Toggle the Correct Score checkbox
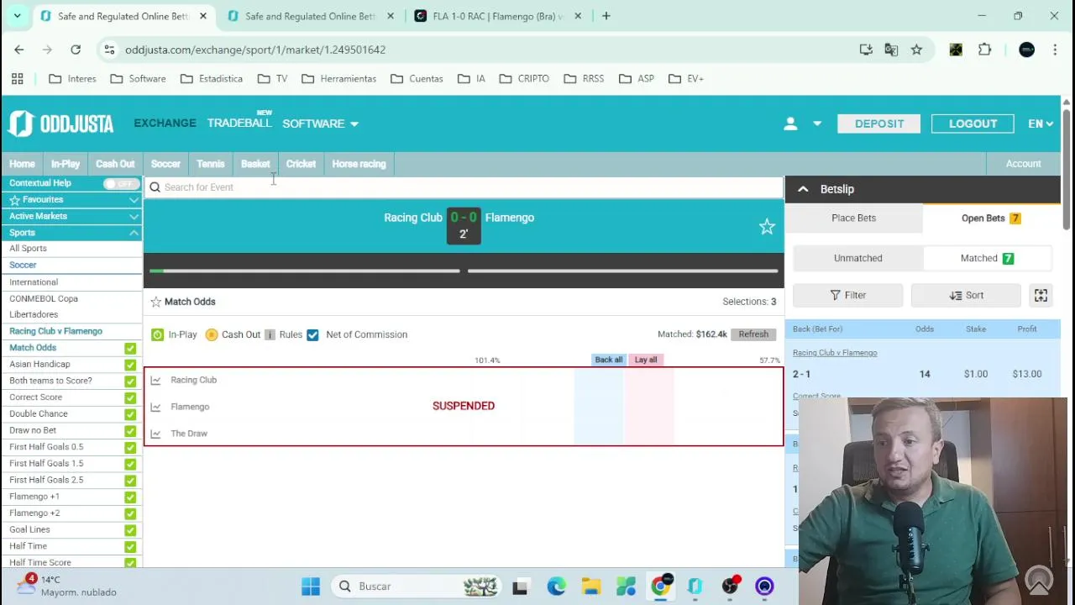 click(130, 397)
